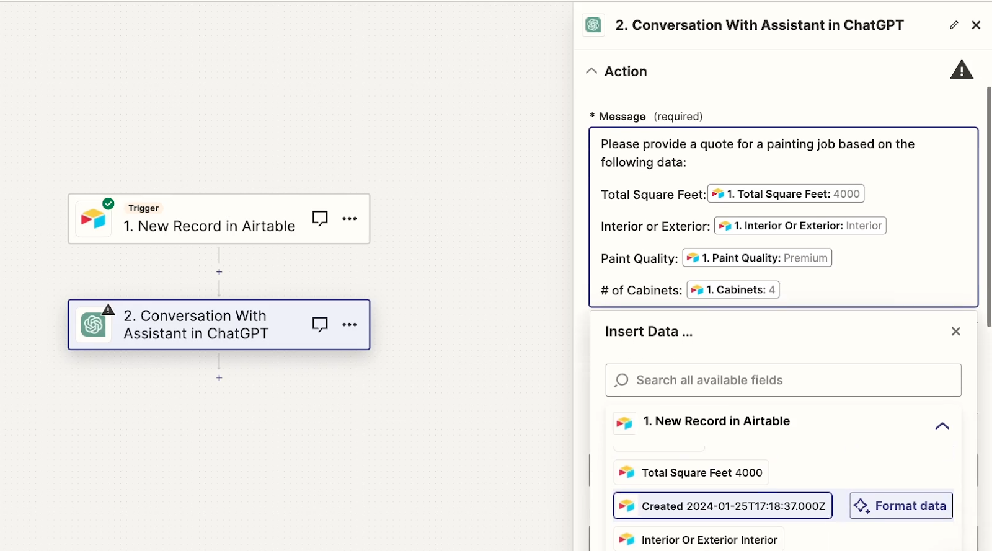992x551 pixels.
Task: Click the Airtable icon beside the field group header
Action: [x=624, y=423]
